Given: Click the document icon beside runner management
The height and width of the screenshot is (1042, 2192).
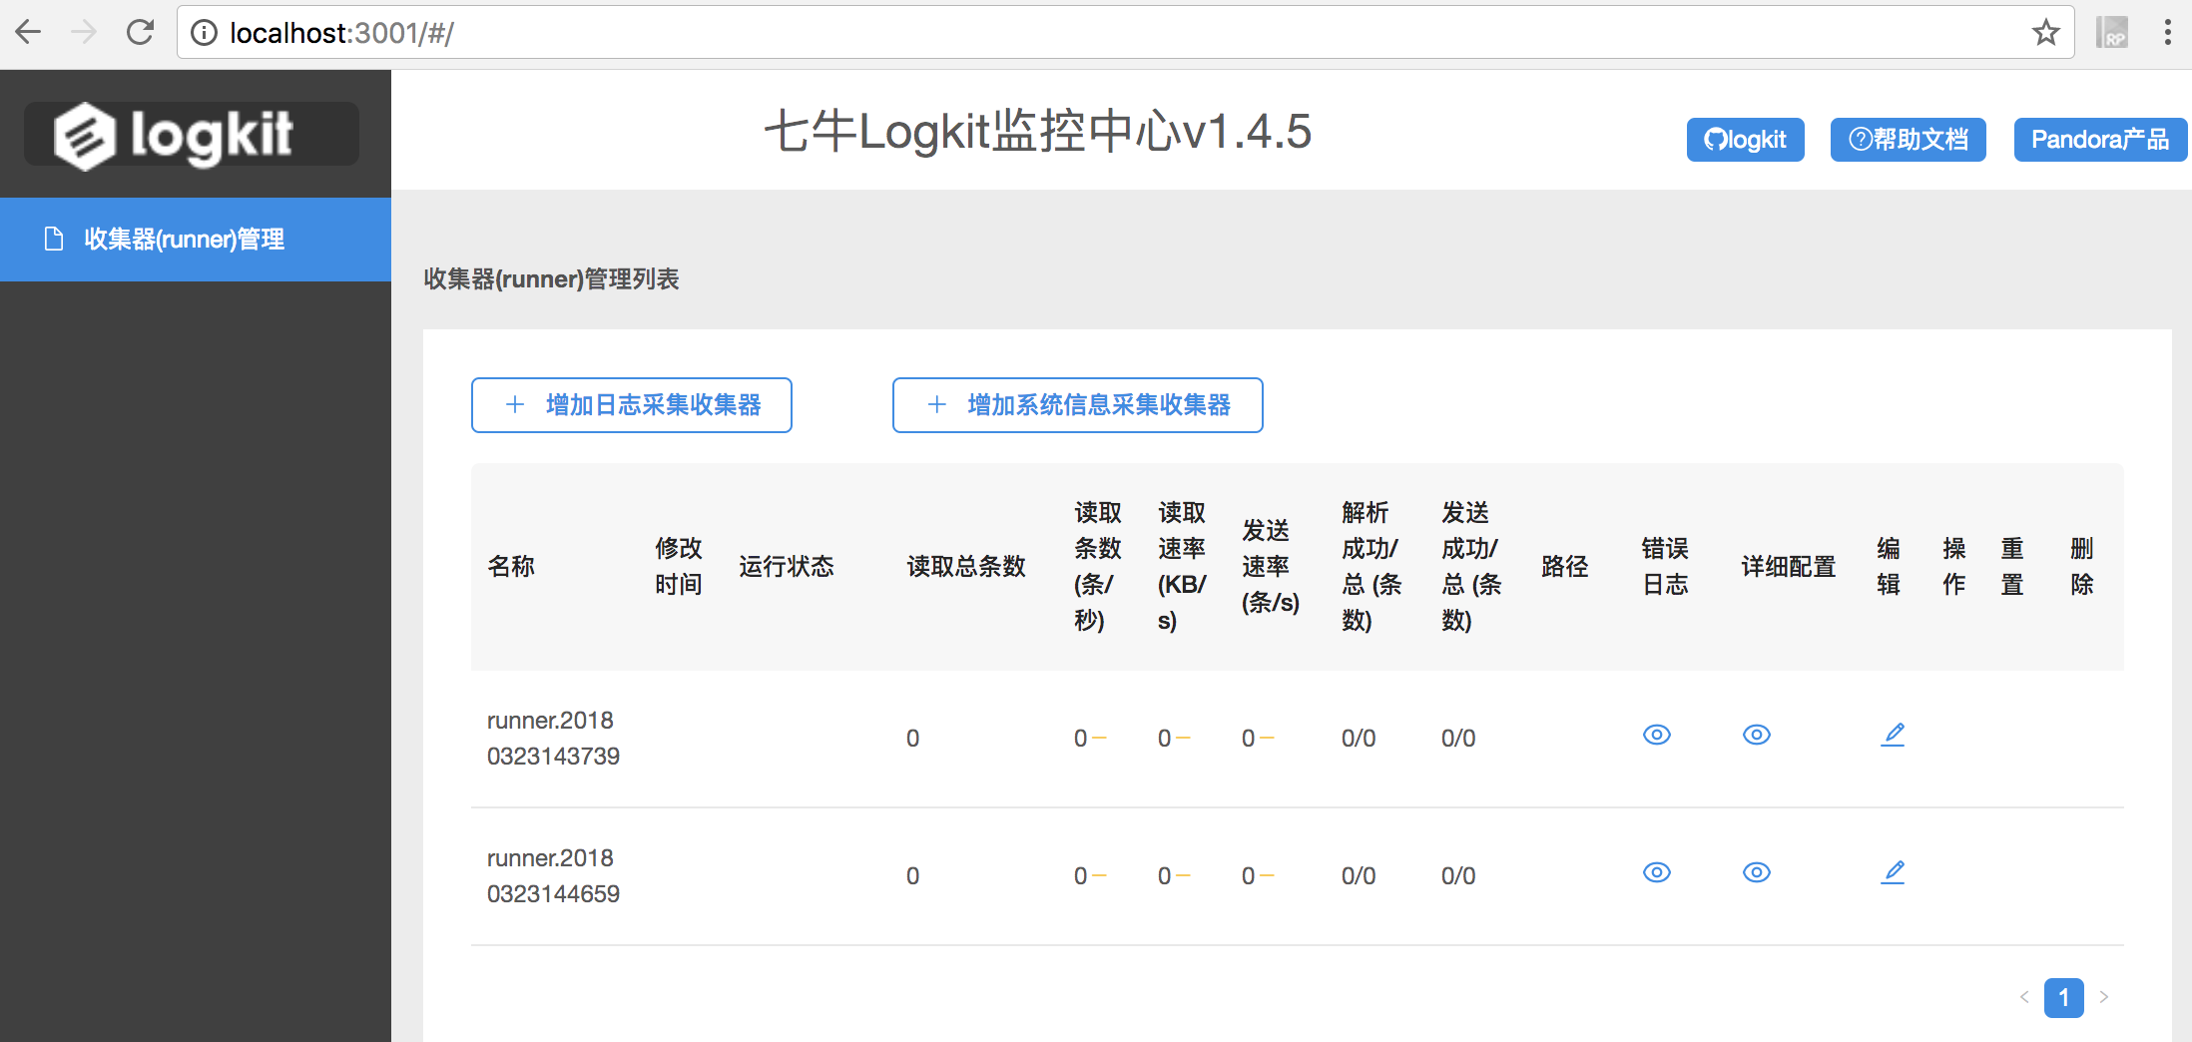Looking at the screenshot, I should click(x=54, y=239).
